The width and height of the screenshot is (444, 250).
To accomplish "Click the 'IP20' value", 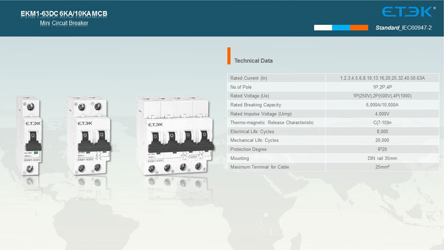I will tap(382, 149).
